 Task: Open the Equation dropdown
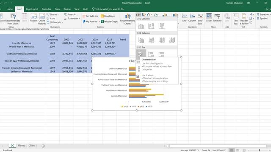point(271,14)
